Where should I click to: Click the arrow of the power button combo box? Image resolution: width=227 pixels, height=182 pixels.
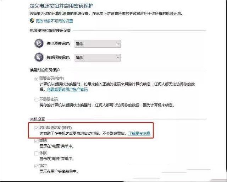tap(118, 44)
